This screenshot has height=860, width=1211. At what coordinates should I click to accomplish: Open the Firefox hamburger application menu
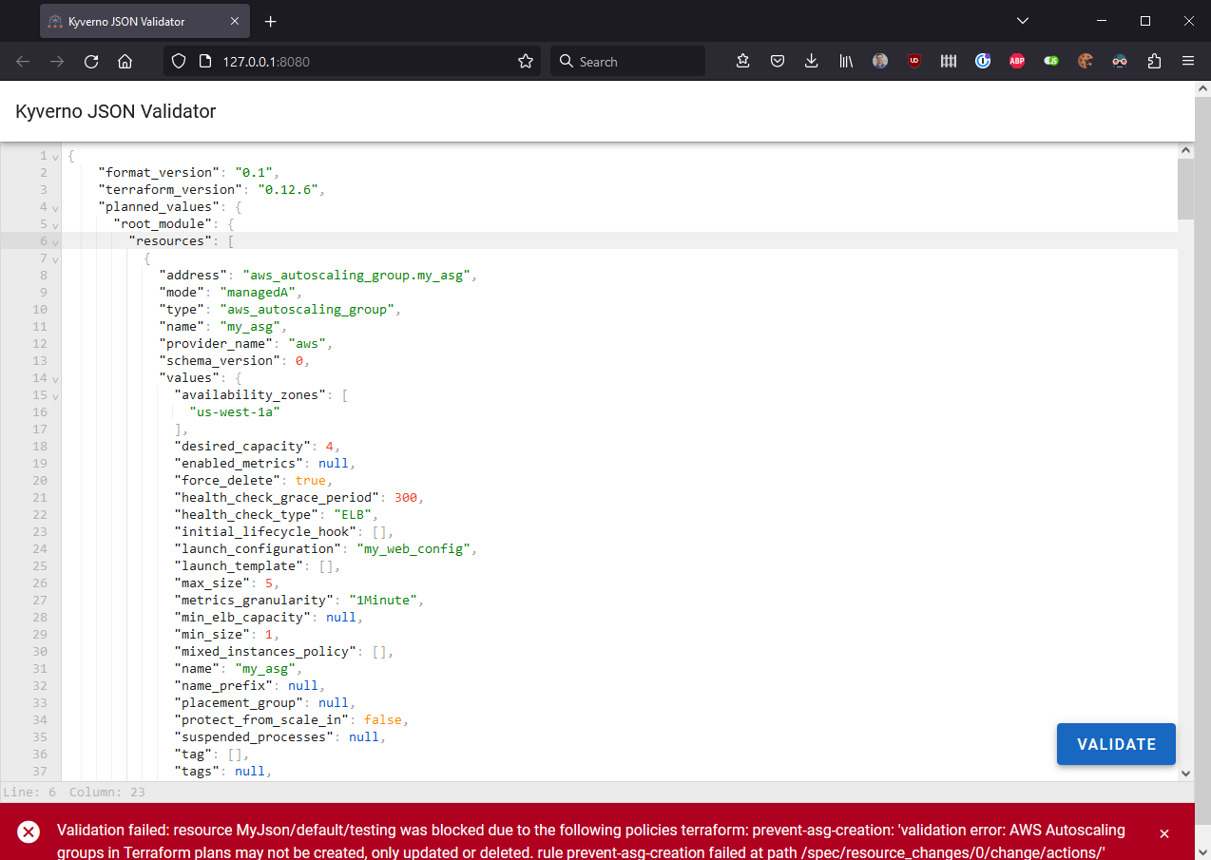[x=1187, y=61]
